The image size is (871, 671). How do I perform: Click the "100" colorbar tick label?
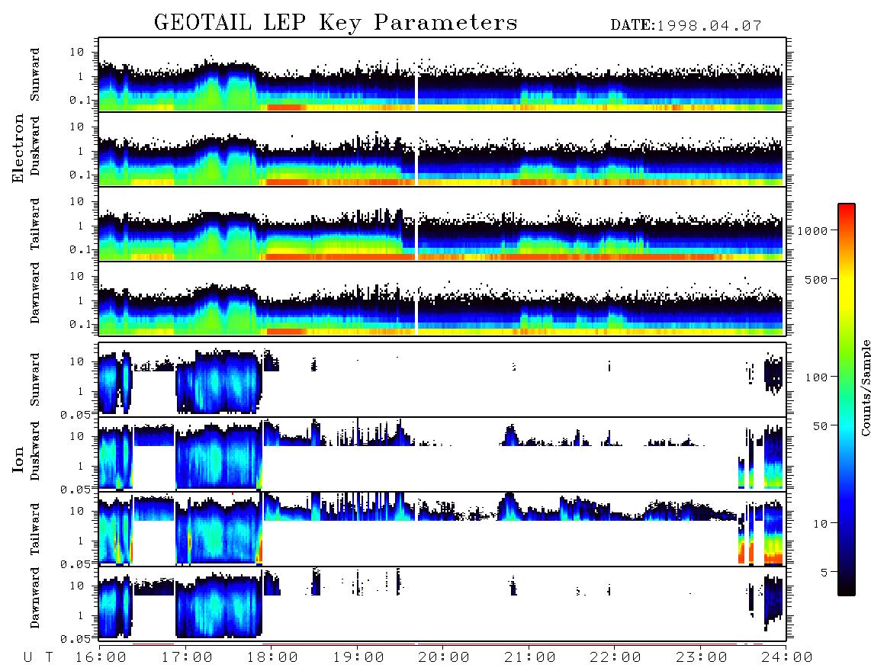click(816, 377)
